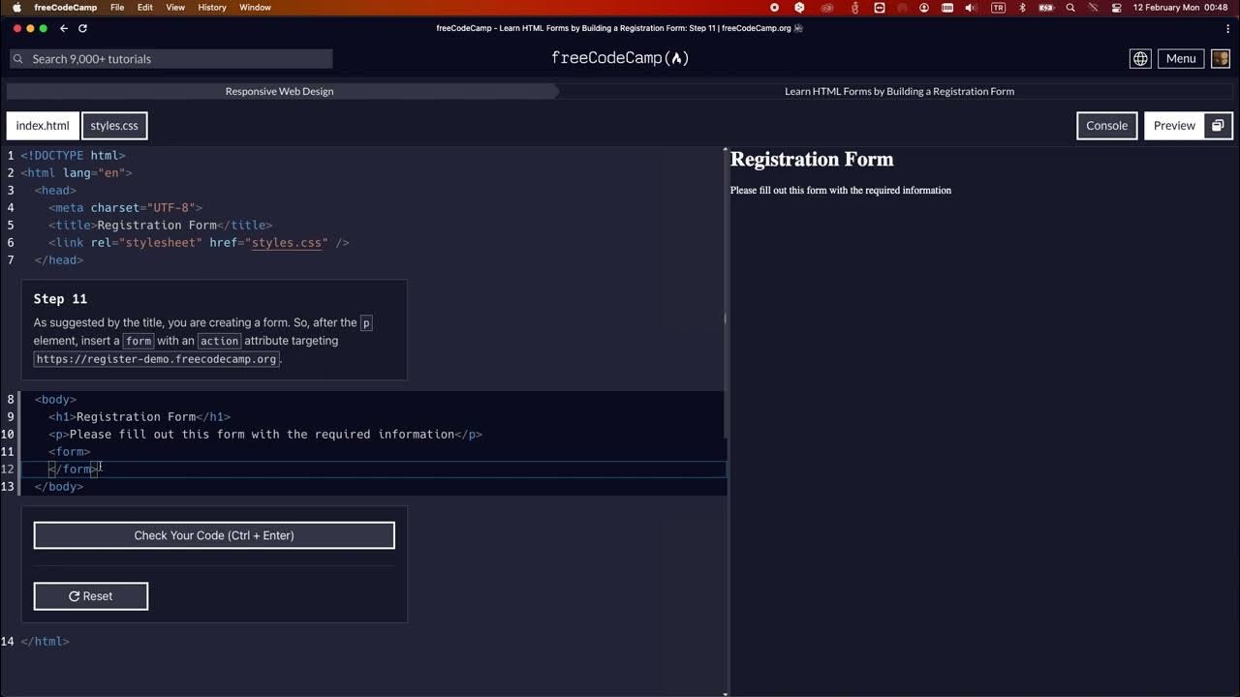Go back using the back arrow

[x=64, y=28]
